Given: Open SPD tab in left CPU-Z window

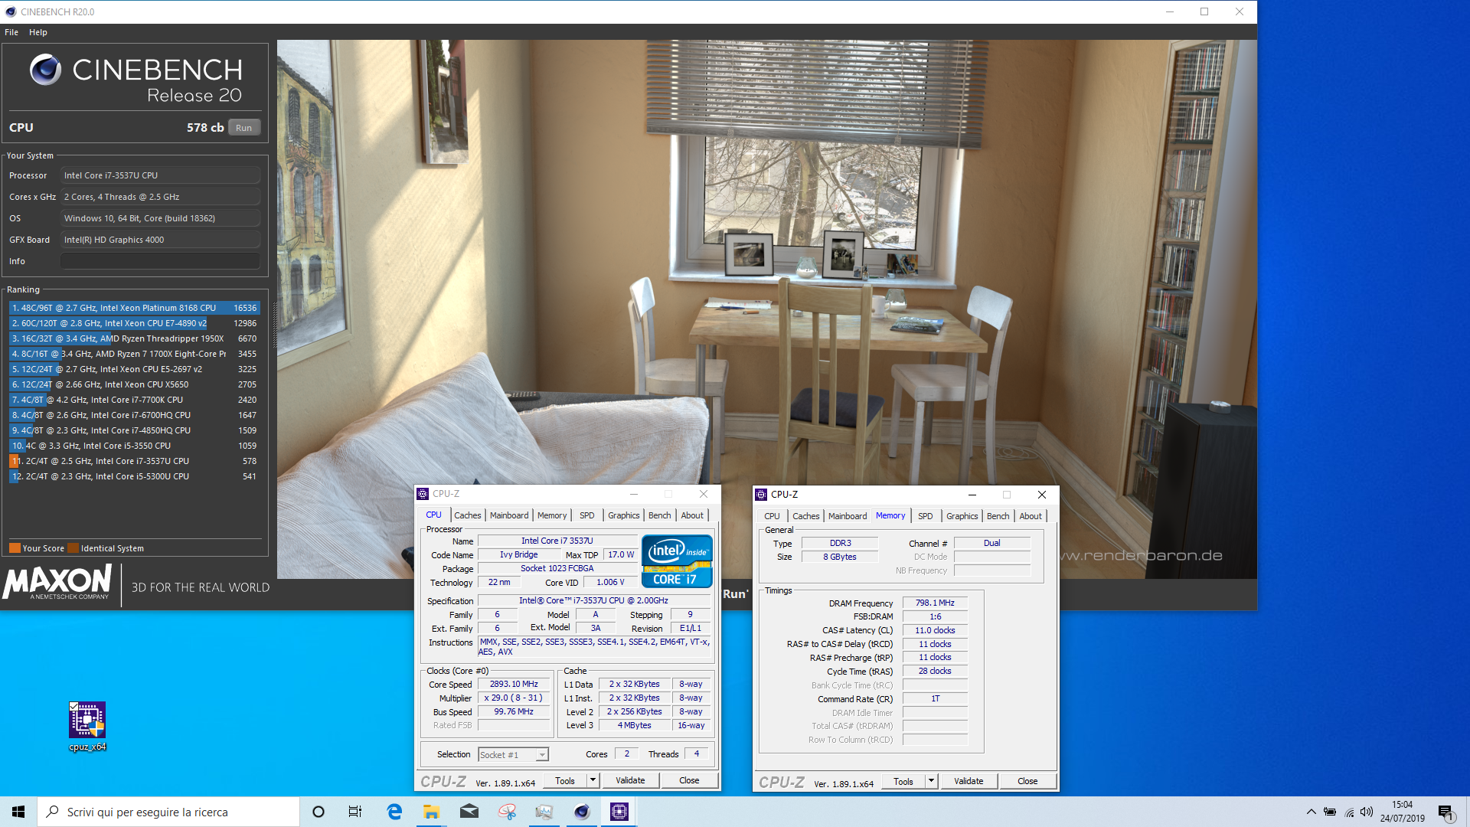Looking at the screenshot, I should (587, 515).
